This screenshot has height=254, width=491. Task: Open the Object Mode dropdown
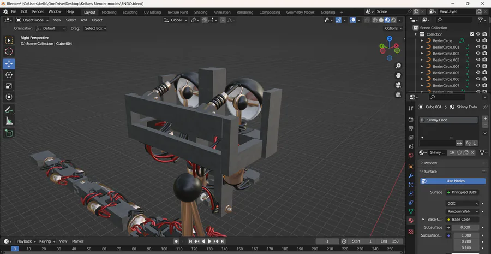[x=33, y=20]
